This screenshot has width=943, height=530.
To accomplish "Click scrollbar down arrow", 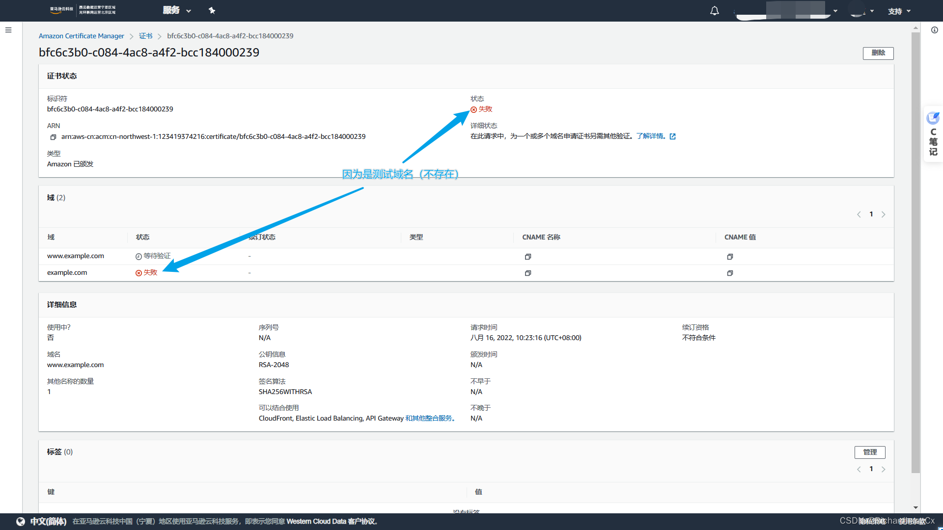I will [x=915, y=508].
